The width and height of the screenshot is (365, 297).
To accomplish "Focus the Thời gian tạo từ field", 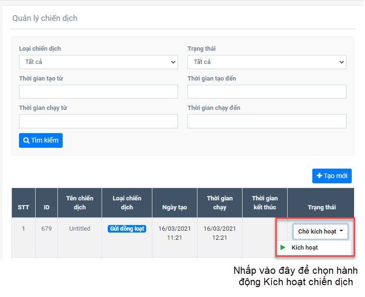I will pos(98,92).
